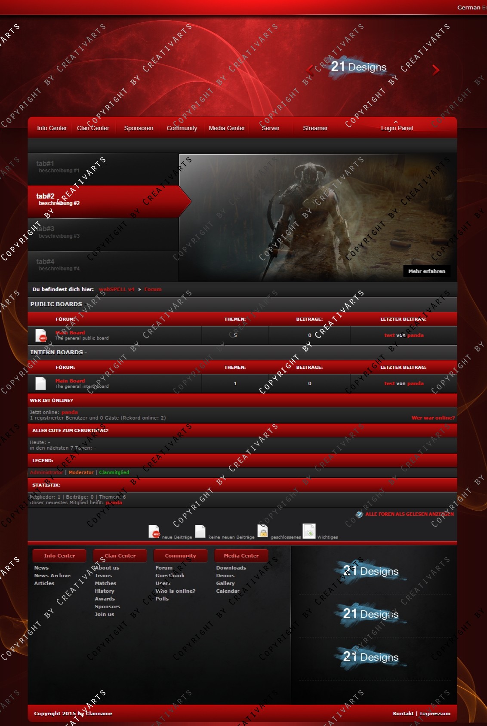Viewport: 487px width, 726px height.
Task: Click the middle footer 21 Designs sponsor logo
Action: 371,614
